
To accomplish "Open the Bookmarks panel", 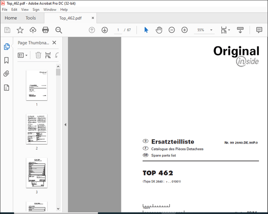I will pyautogui.click(x=6, y=60).
